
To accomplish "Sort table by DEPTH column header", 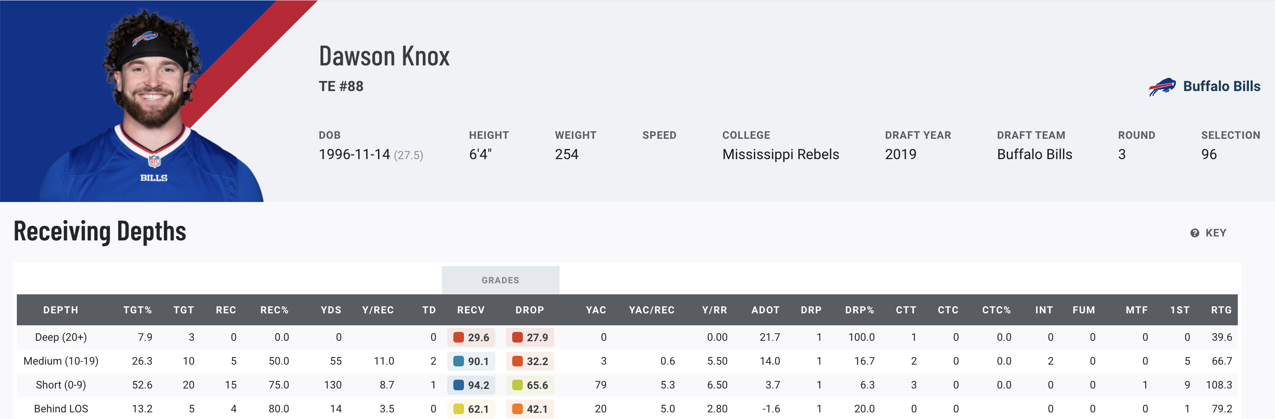I will 60,310.
